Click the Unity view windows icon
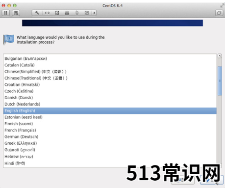This screenshot has width=225, height=188. [x=219, y=13]
